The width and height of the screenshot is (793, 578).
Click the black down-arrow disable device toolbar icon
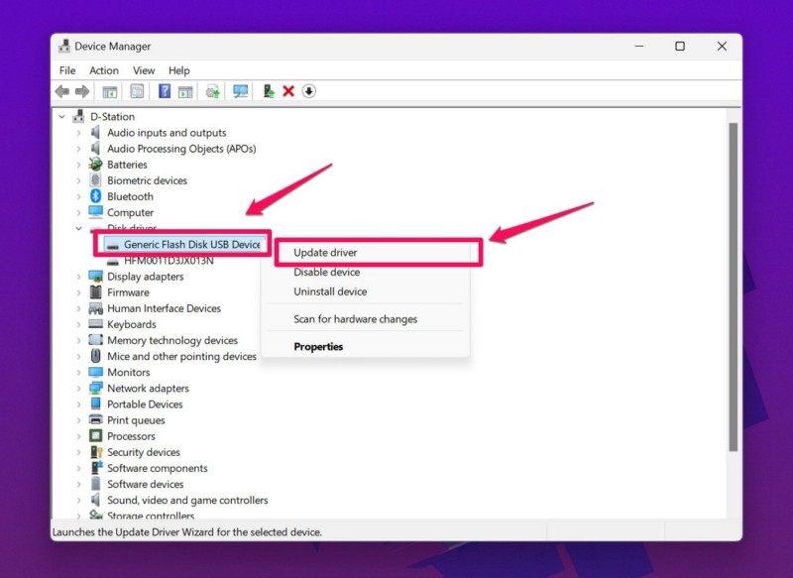308,91
